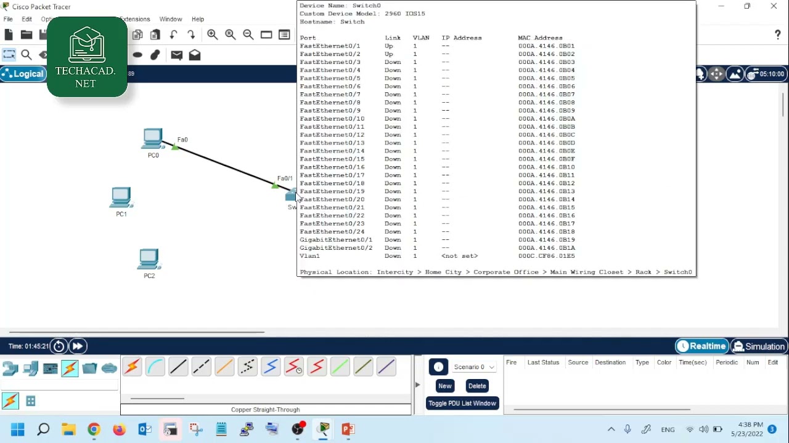The image size is (789, 443).
Task: Choose the draw ellipse tool
Action: 137,55
